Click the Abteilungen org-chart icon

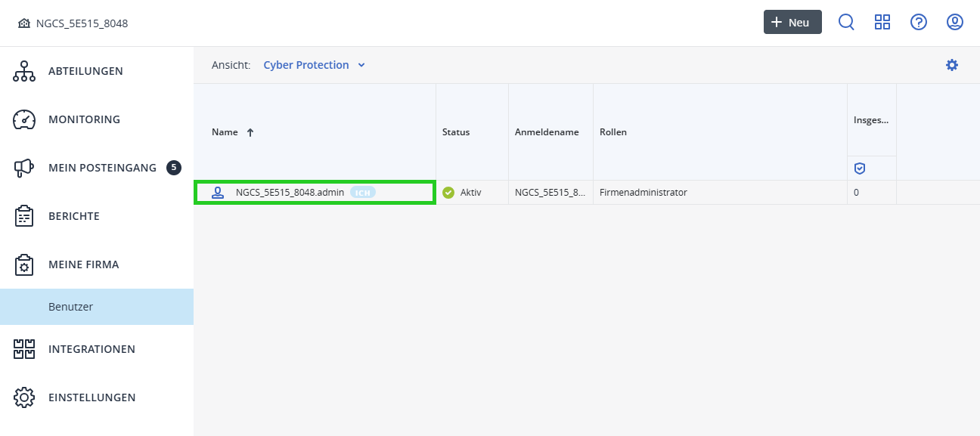[23, 70]
